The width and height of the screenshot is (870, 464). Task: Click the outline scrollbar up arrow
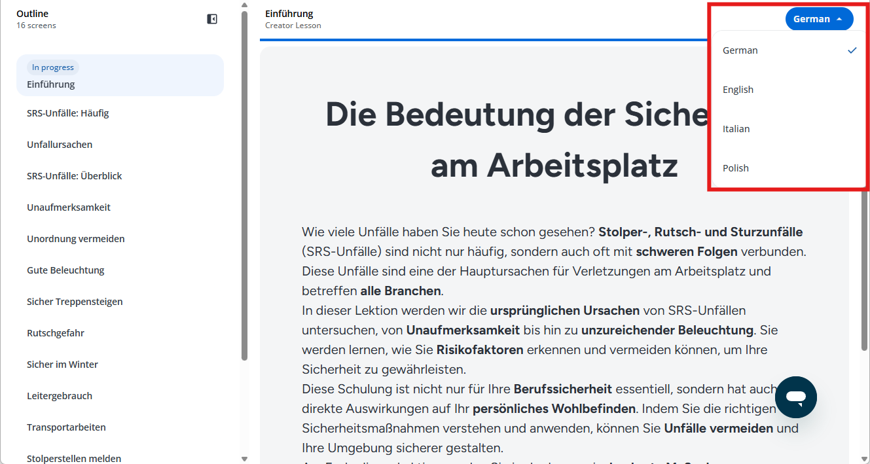pos(245,5)
